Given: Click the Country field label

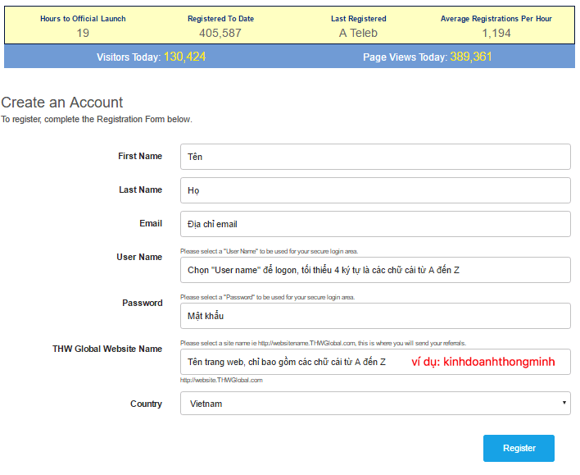Looking at the screenshot, I should click(x=146, y=404).
